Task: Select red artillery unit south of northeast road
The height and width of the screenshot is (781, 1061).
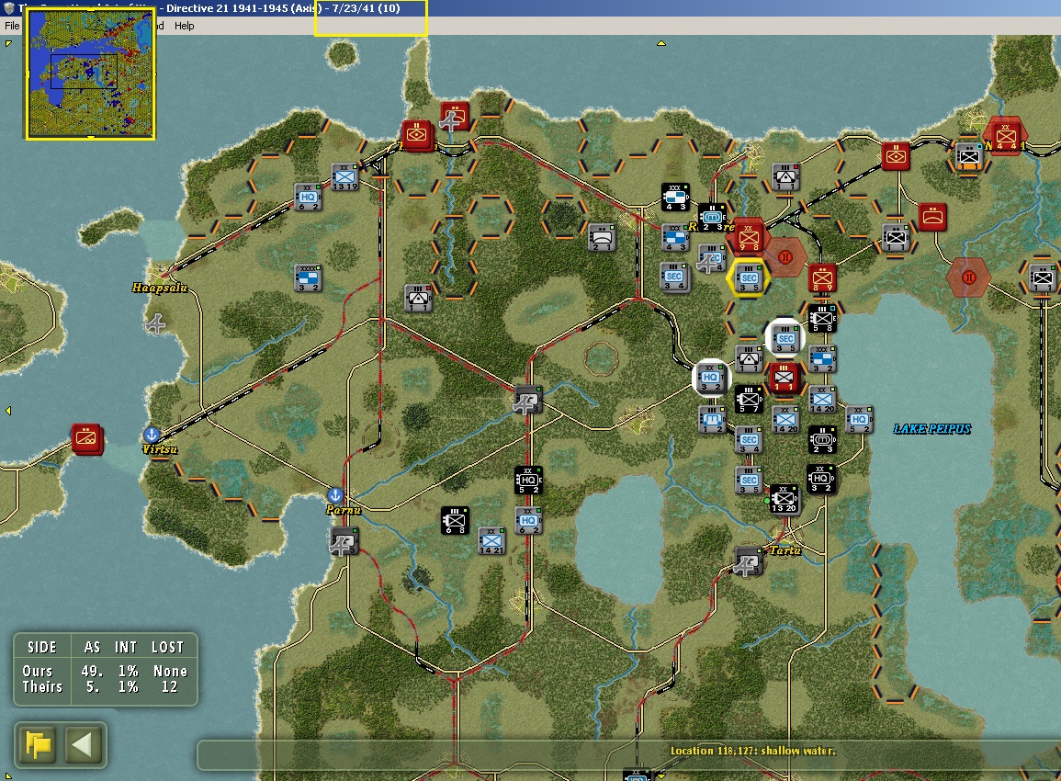Action: coord(932,217)
